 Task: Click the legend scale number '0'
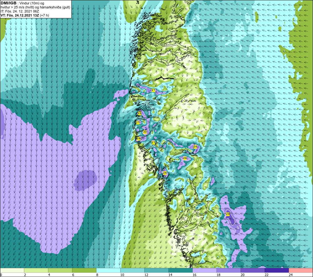click(1, 275)
